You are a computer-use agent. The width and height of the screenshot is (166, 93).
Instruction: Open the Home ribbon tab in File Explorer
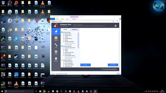[x=57, y=19]
